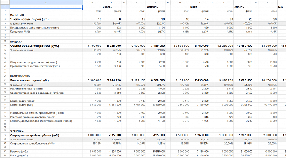
Task: Click the value 7 700 000
Action: point(94,46)
